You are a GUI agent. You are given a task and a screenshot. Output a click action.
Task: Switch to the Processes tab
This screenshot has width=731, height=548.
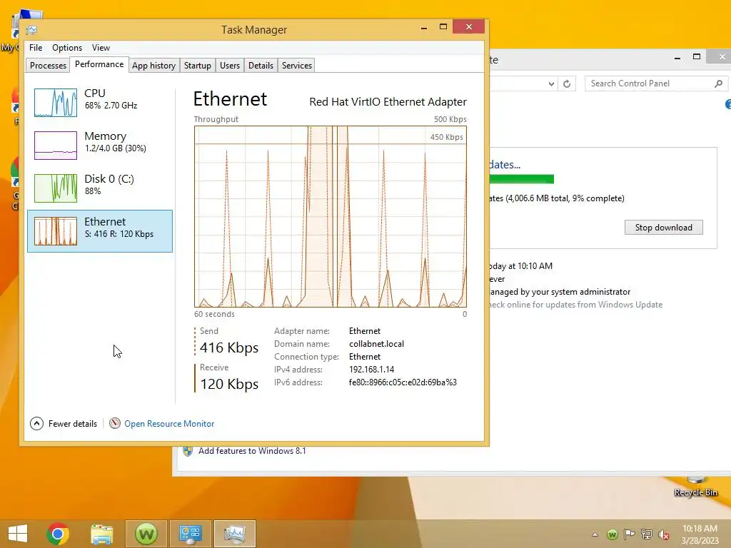48,65
